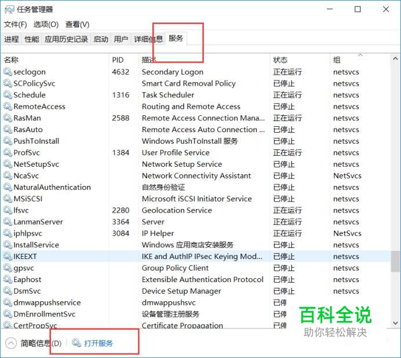This screenshot has height=358, width=401.
Task: Click the service icon for NetSetupSvc
Action: [x=8, y=164]
